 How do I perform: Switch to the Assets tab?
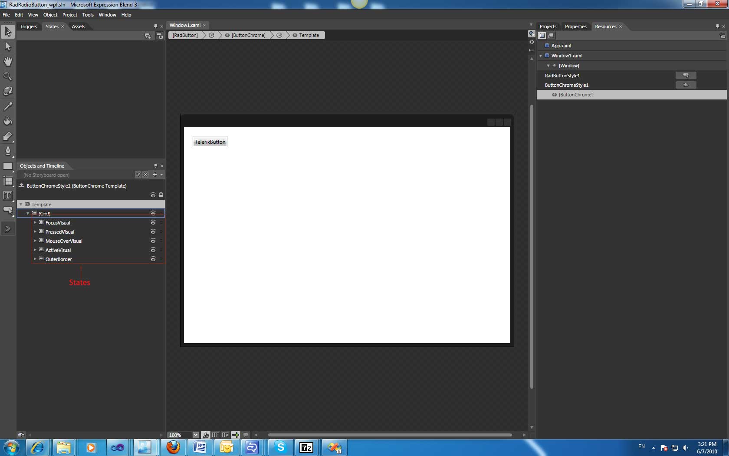79,26
